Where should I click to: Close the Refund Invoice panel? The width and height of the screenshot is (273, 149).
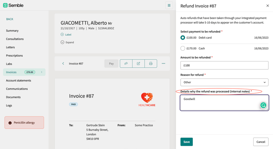tap(267, 6)
